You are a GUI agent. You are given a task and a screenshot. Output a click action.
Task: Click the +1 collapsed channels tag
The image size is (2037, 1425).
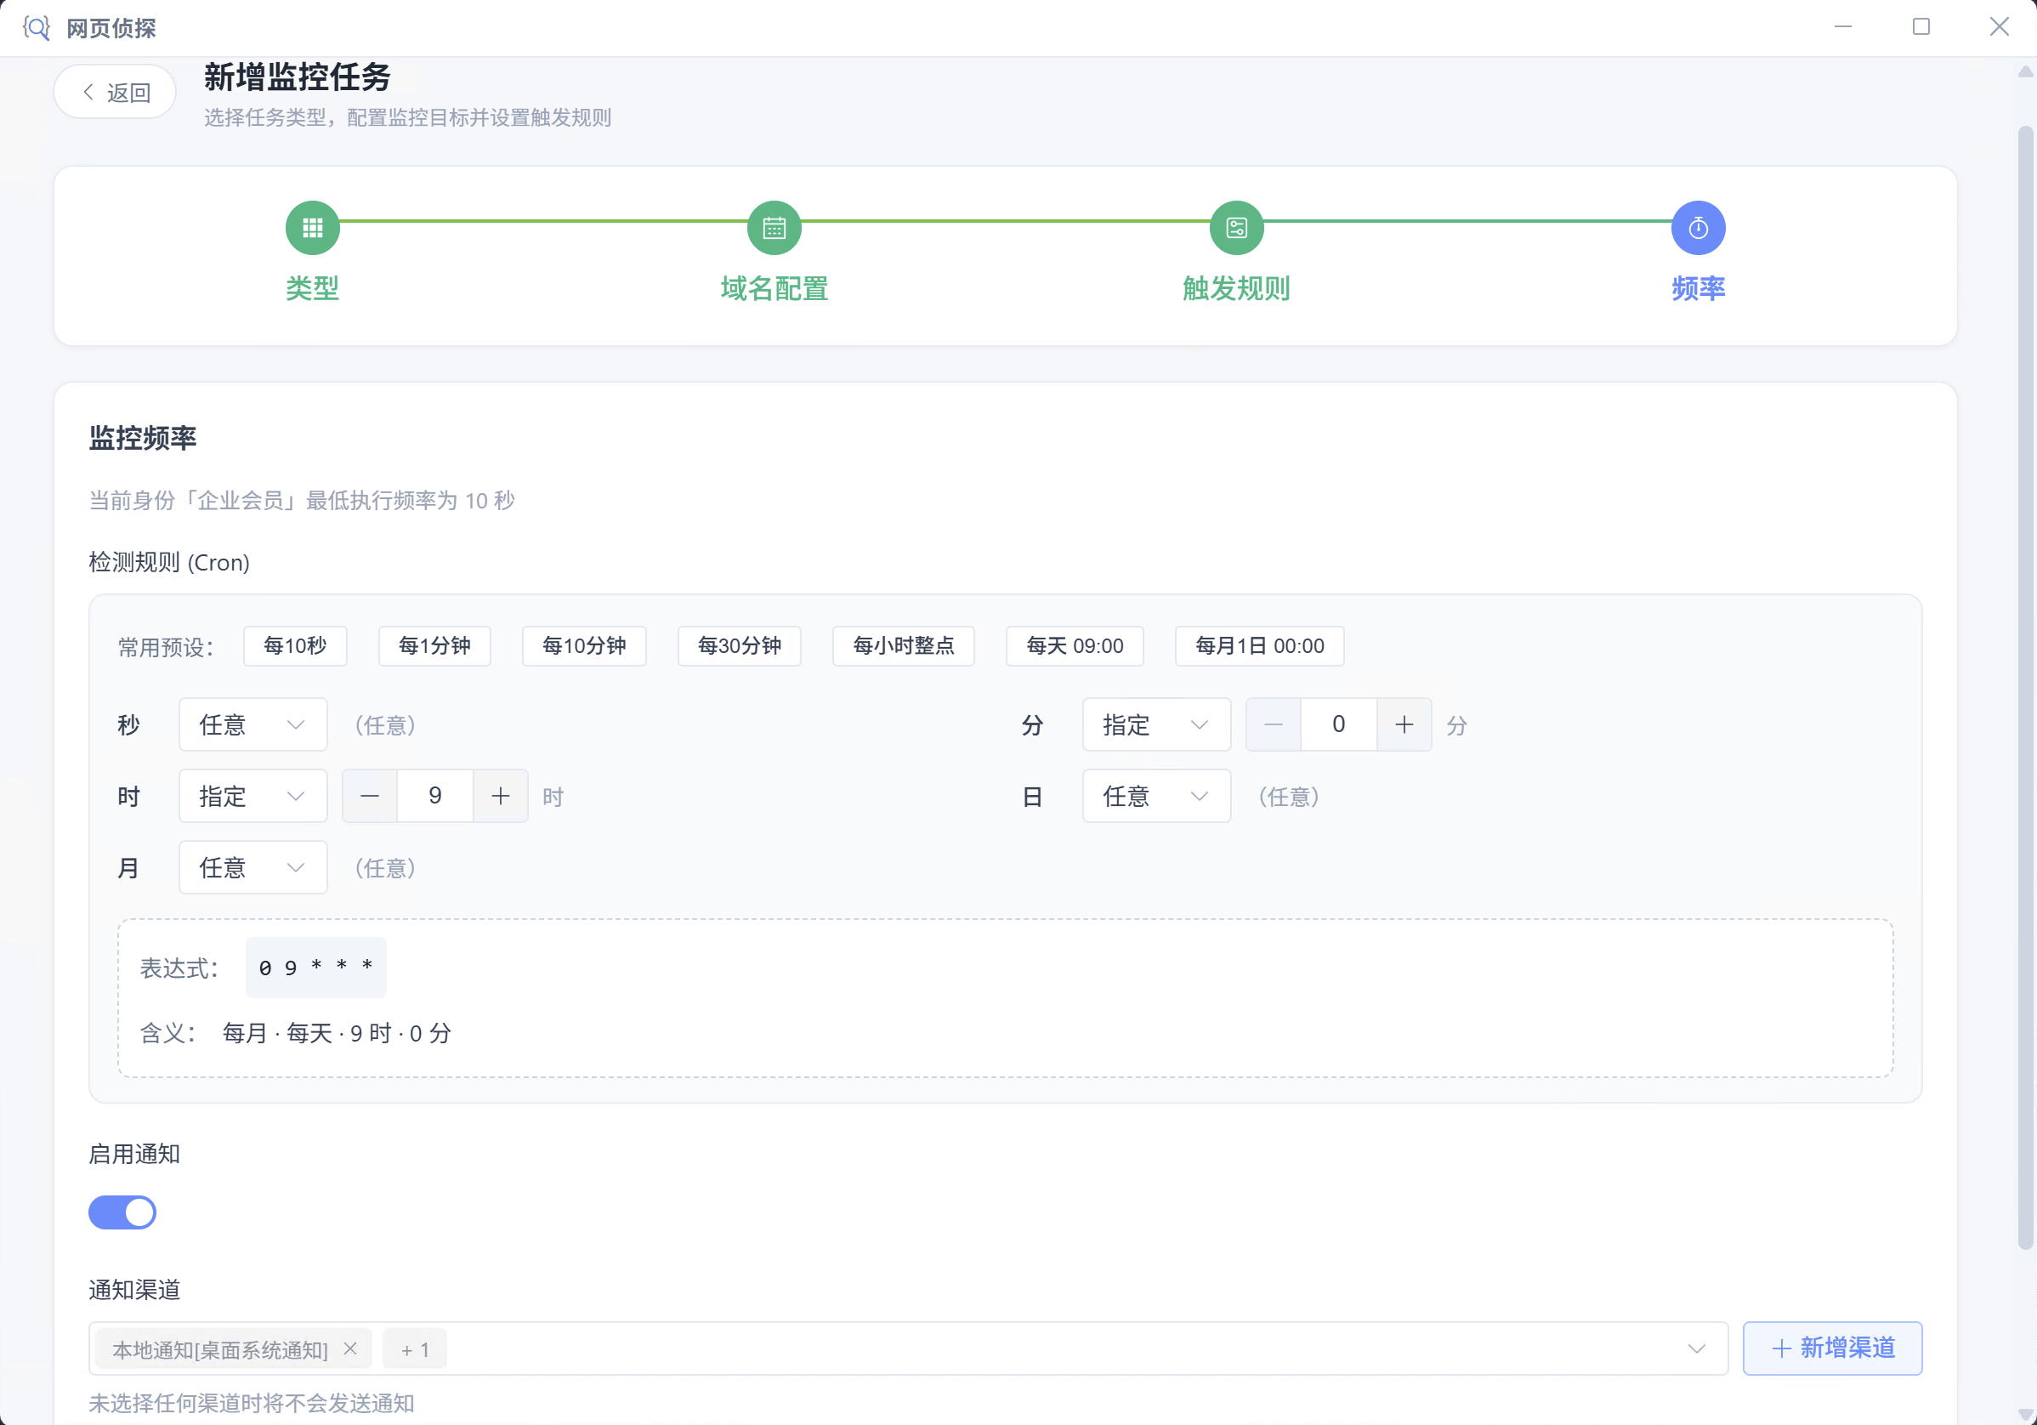(414, 1349)
